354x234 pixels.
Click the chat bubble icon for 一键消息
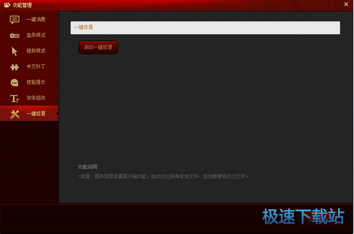[15, 20]
